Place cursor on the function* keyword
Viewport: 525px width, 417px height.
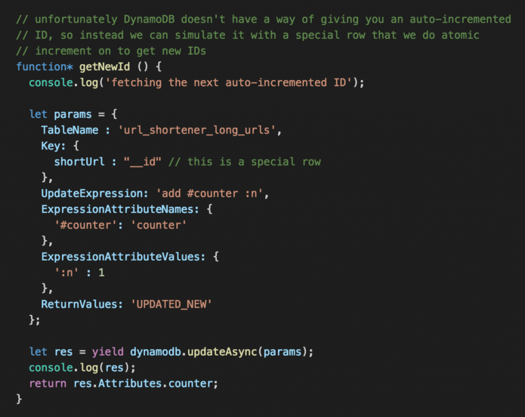tap(44, 66)
